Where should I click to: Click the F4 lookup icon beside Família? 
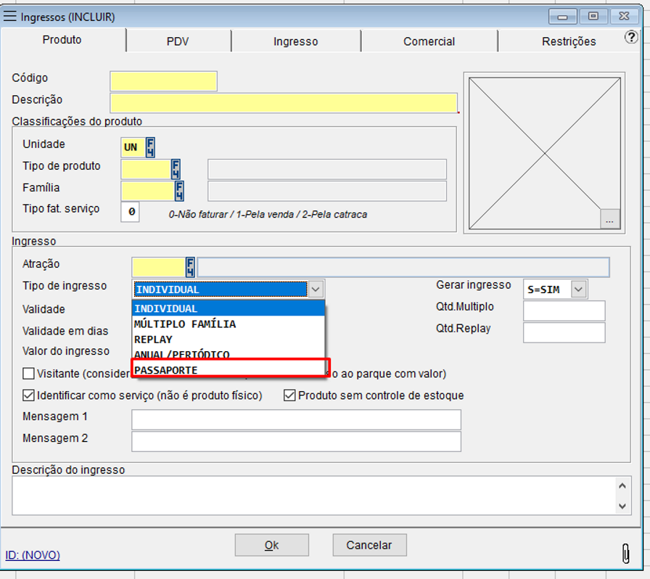pyautogui.click(x=179, y=191)
